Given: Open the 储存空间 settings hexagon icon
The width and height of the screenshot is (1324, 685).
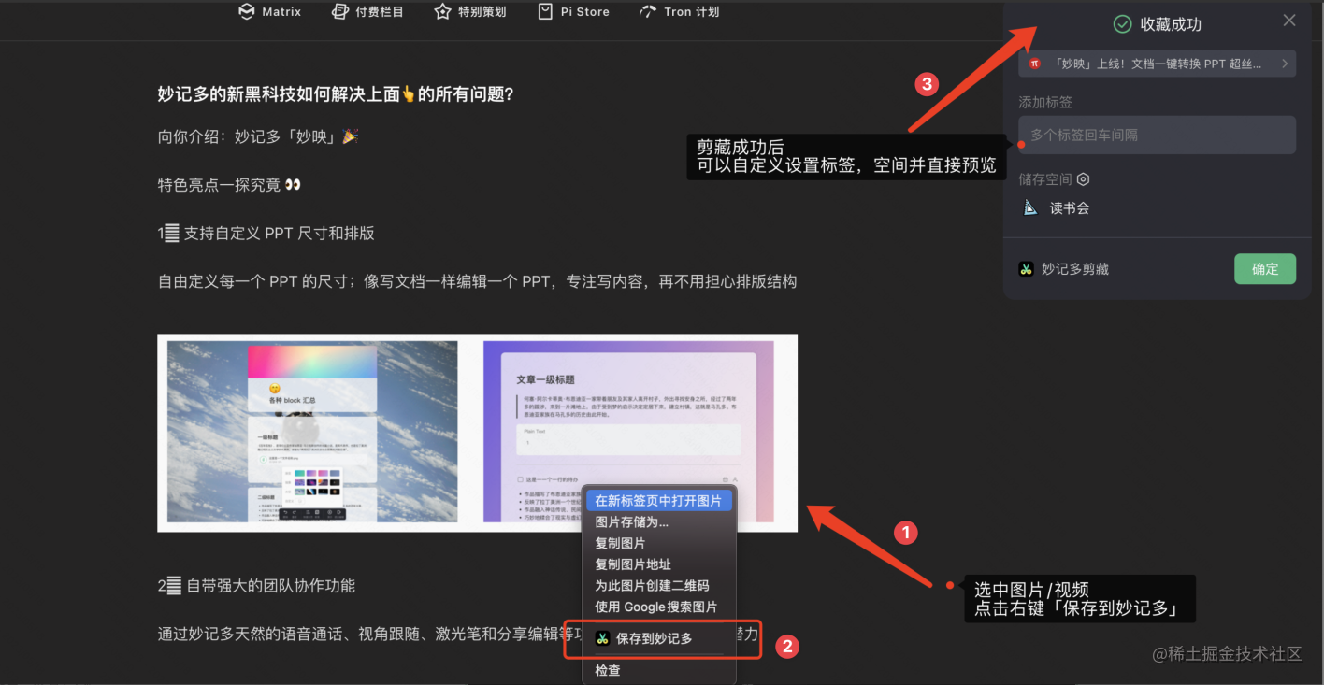Looking at the screenshot, I should (1084, 179).
